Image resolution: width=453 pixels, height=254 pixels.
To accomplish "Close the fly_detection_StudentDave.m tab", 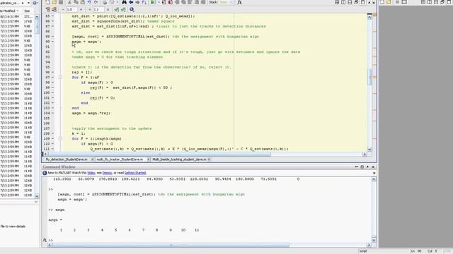I will pos(93,159).
